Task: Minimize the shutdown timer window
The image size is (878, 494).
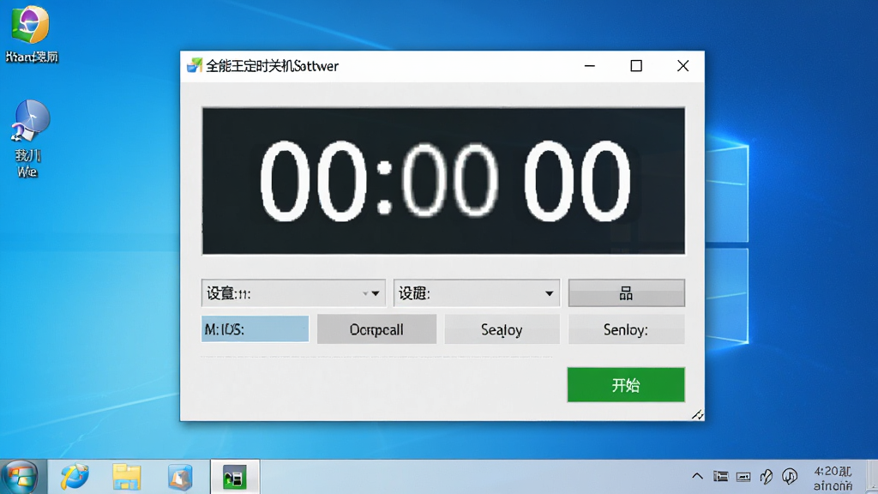Action: click(590, 65)
